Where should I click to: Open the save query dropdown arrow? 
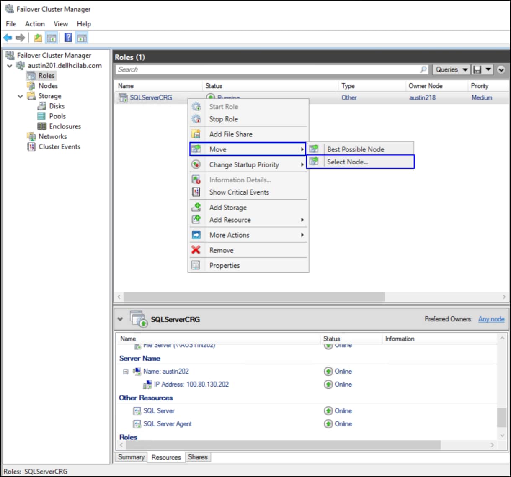pos(488,69)
